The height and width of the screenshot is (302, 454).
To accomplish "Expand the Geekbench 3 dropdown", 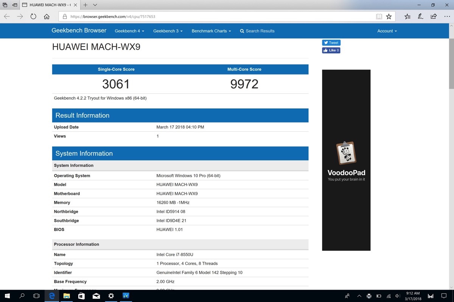I will [x=168, y=31].
